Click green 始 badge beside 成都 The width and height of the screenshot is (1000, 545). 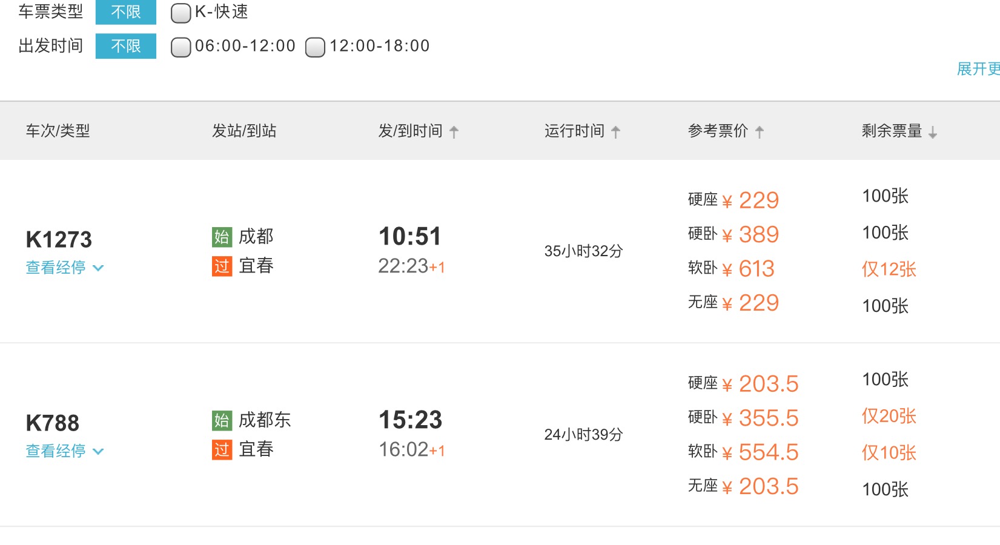pos(222,237)
